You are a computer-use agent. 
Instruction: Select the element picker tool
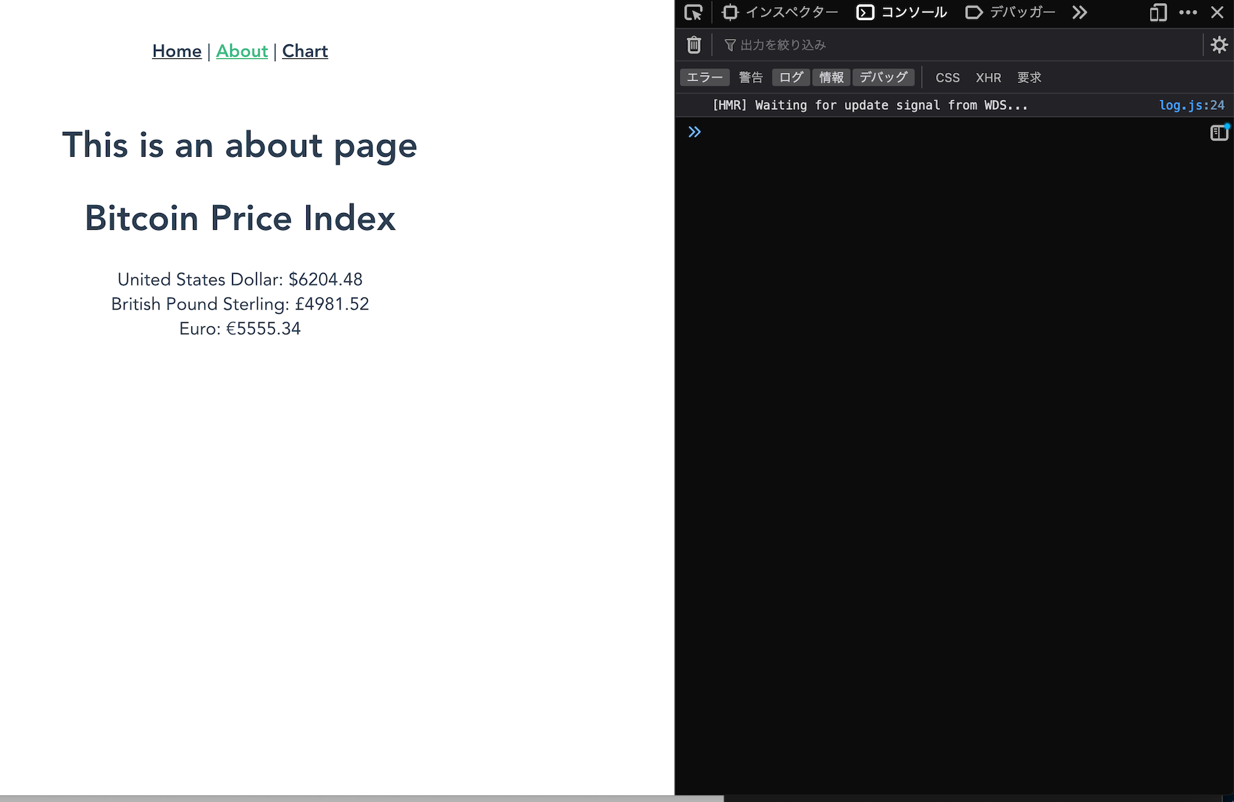694,12
